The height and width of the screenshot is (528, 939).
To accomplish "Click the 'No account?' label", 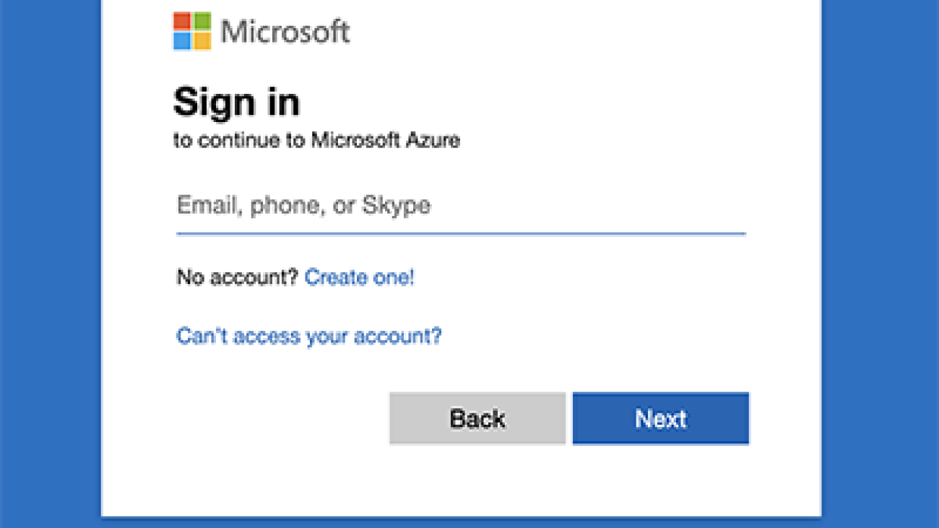I will [x=237, y=277].
